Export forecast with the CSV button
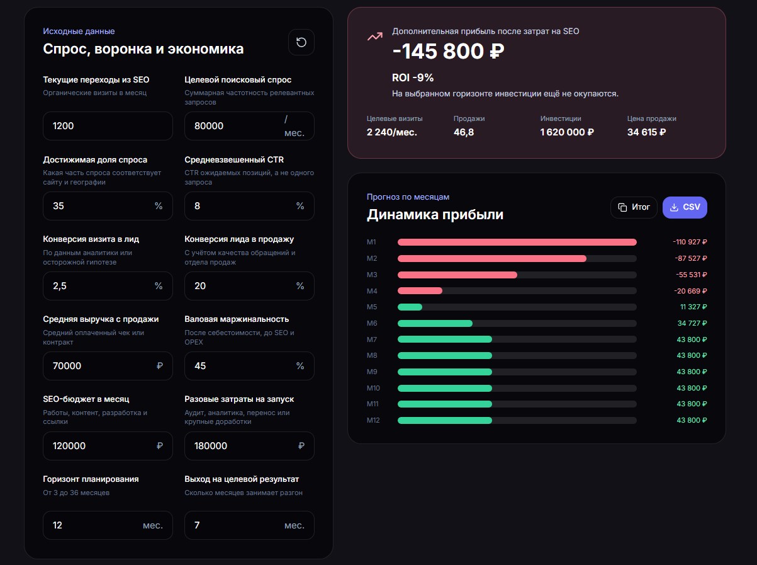The height and width of the screenshot is (565, 757). (685, 207)
